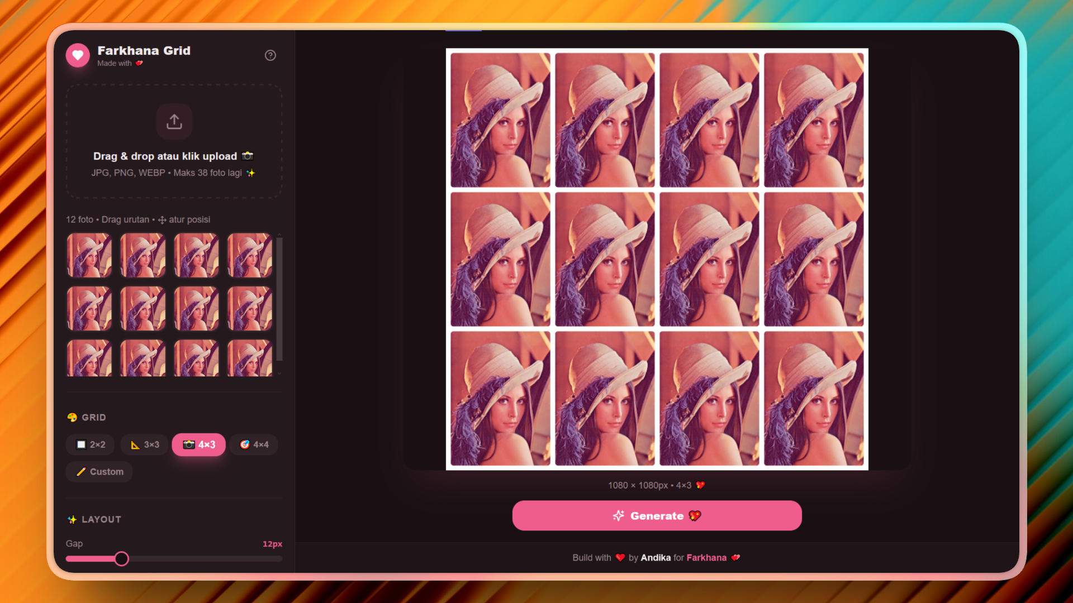Click the Gap slider track's unfilled portion
Image resolution: width=1073 pixels, height=603 pixels.
tap(205, 559)
